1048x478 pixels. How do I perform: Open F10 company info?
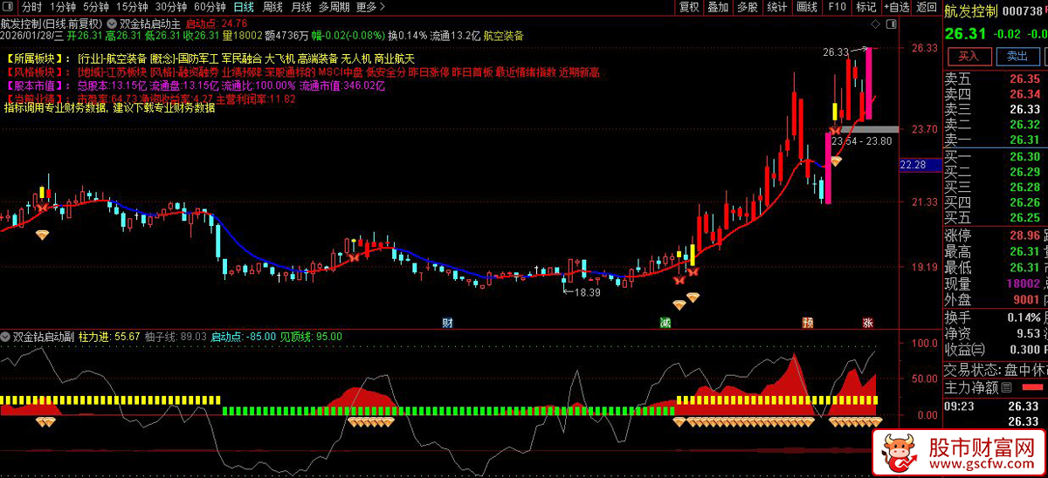coord(837,7)
